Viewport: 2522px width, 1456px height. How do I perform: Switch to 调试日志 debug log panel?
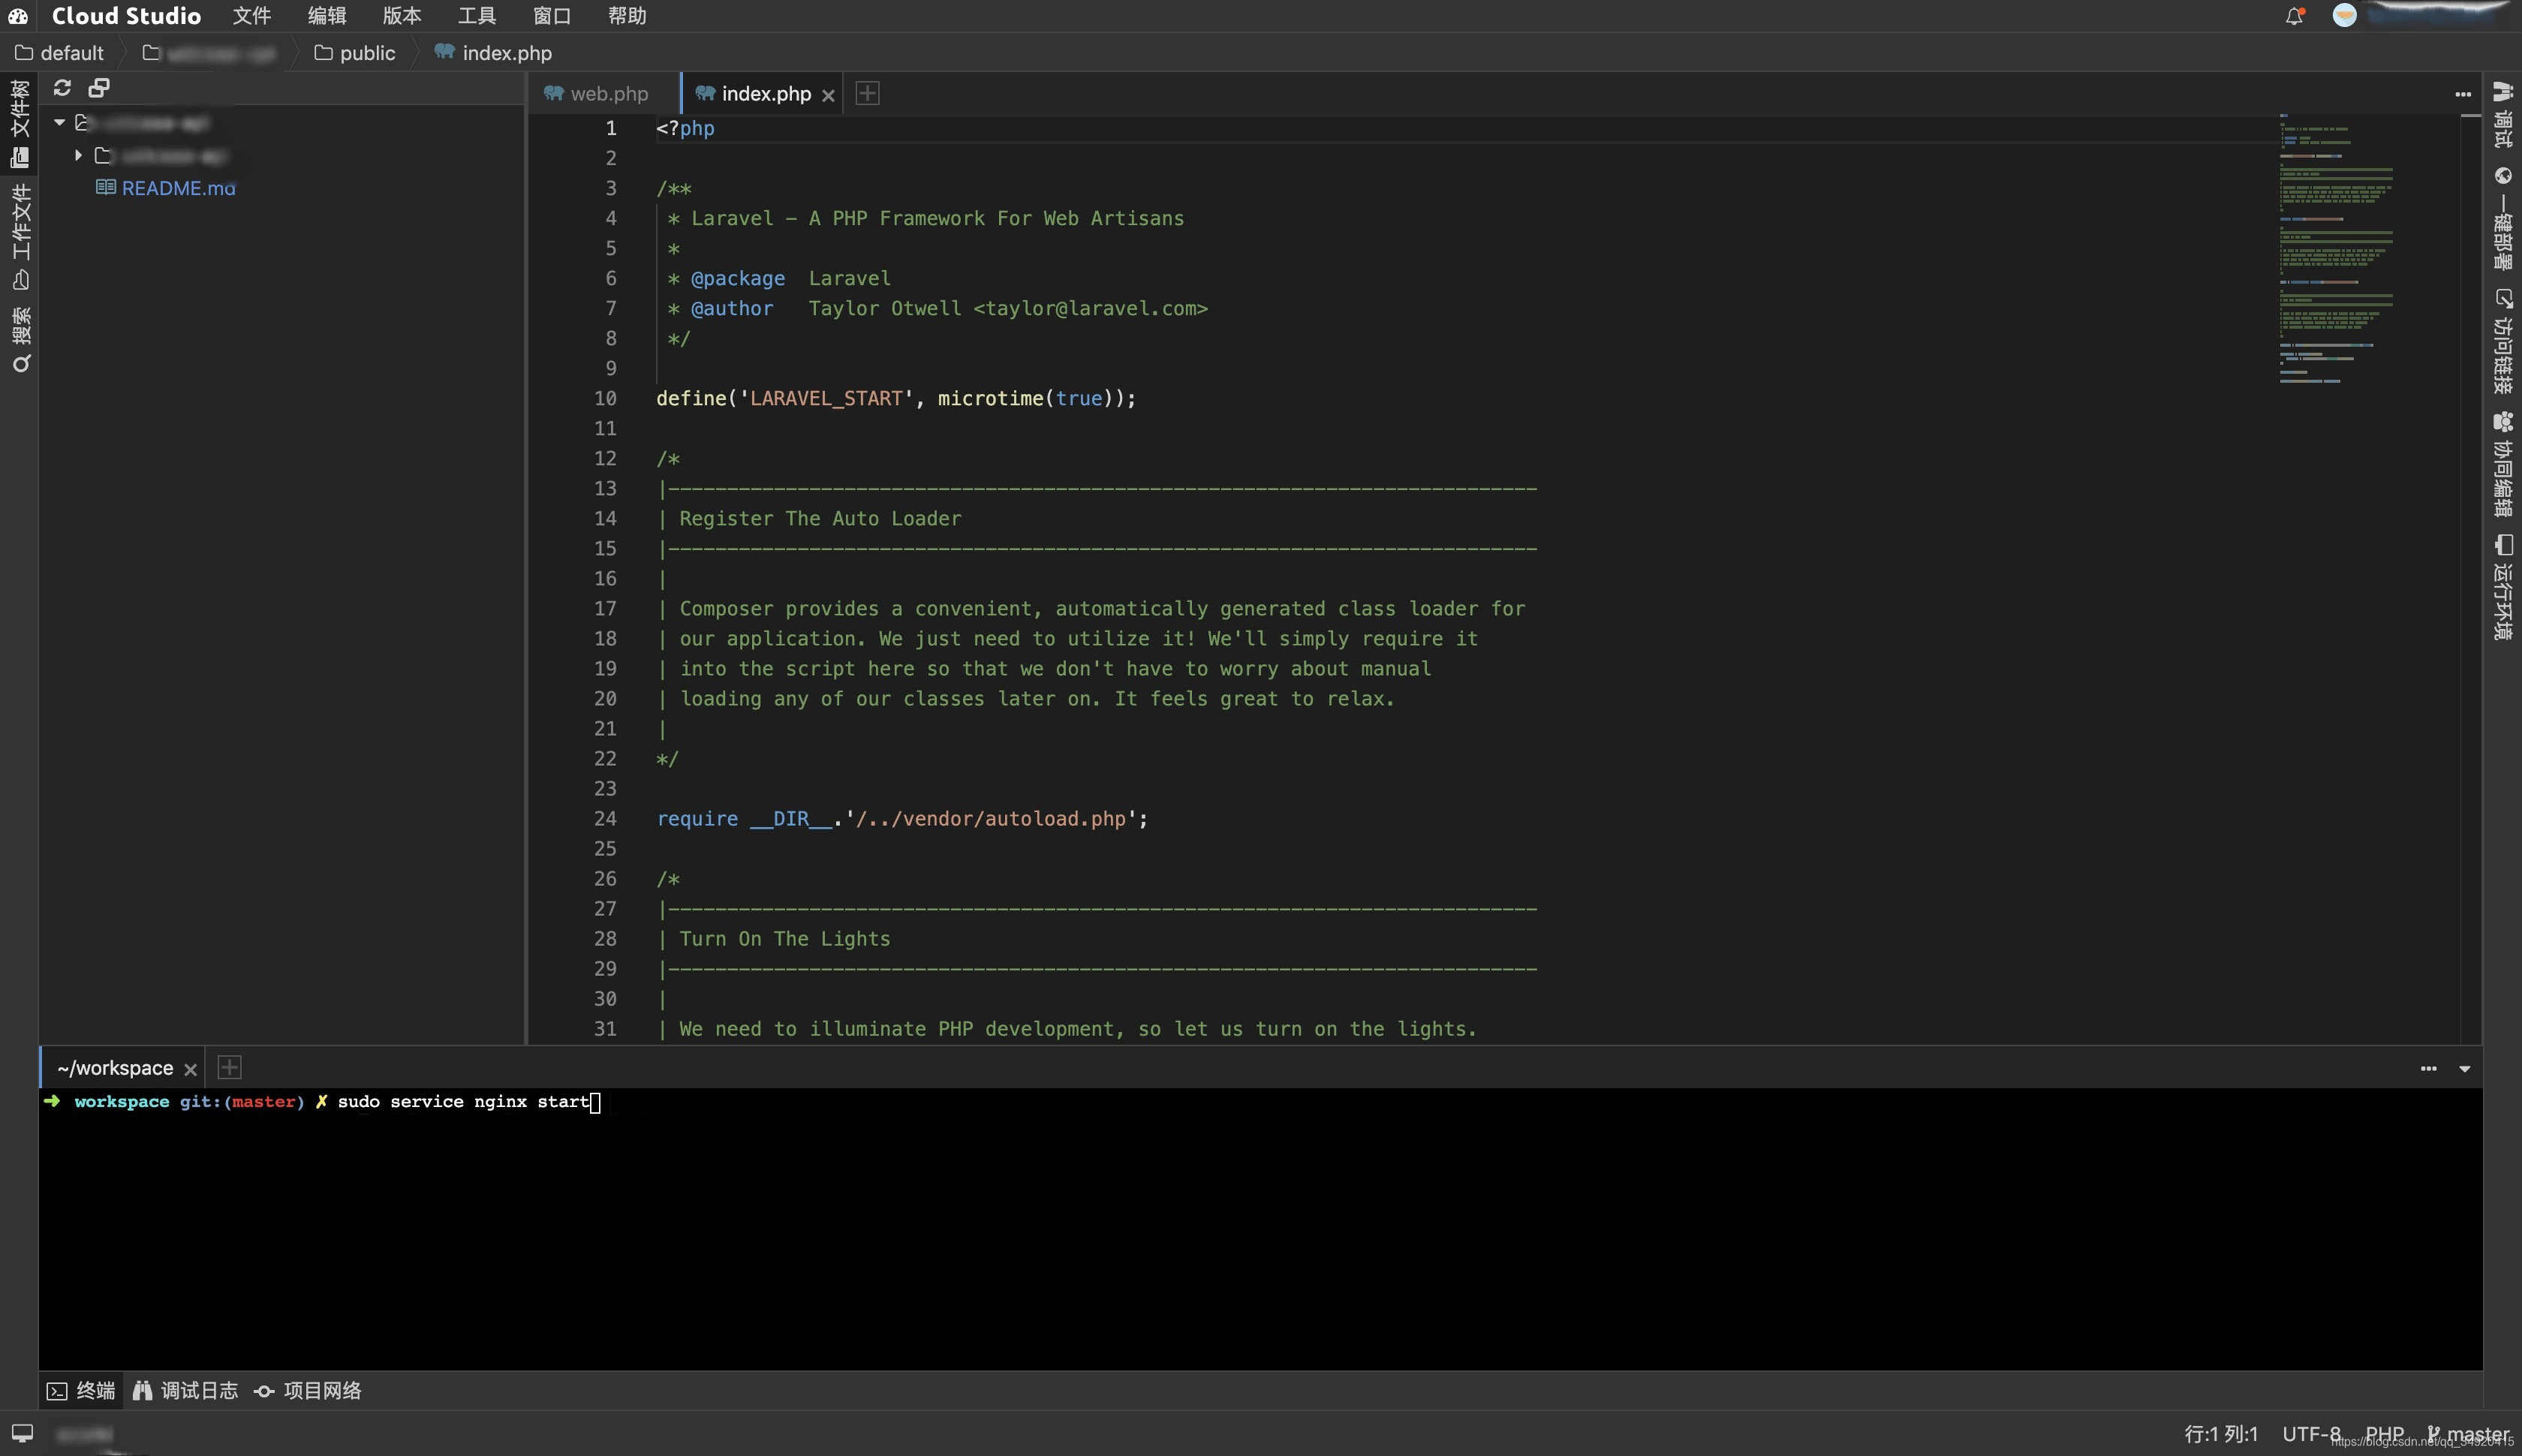(x=186, y=1390)
